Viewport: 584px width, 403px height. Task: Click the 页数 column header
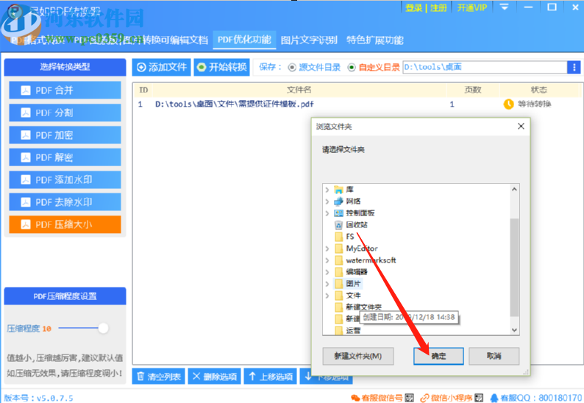[473, 90]
